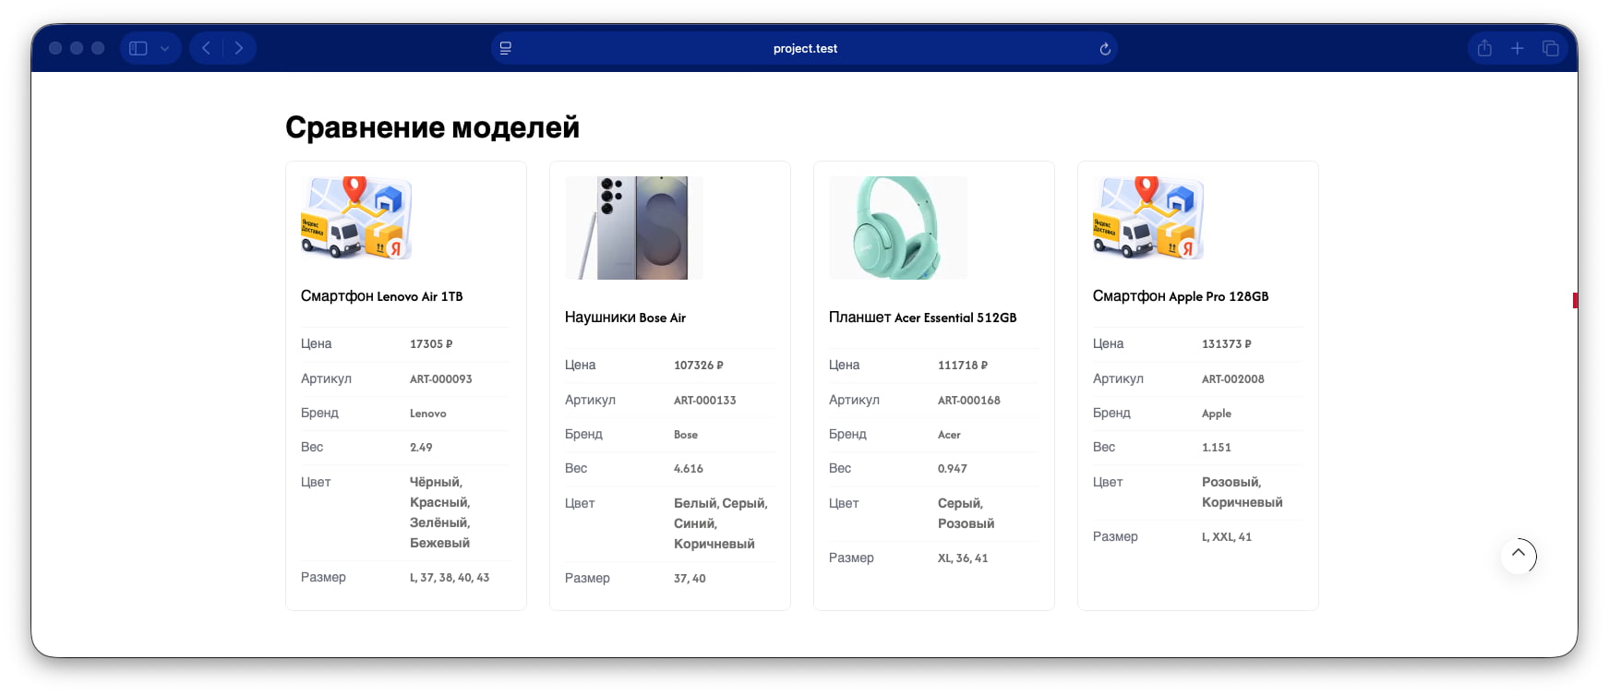The height and width of the screenshot is (696, 1609).
Task: Toggle the Safari sidebar icon
Action: (138, 48)
